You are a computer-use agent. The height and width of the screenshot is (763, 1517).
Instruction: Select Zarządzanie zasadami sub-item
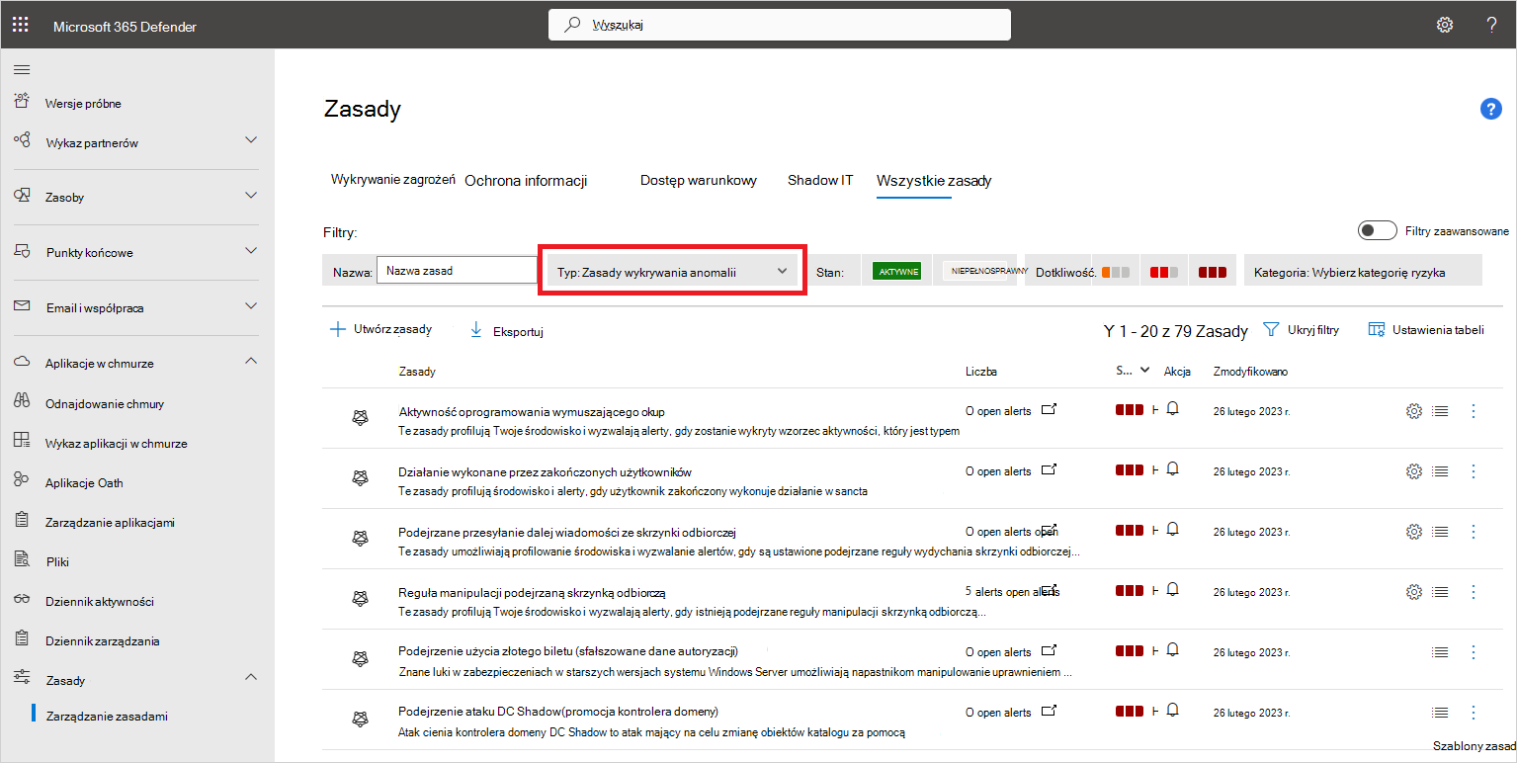(x=107, y=716)
